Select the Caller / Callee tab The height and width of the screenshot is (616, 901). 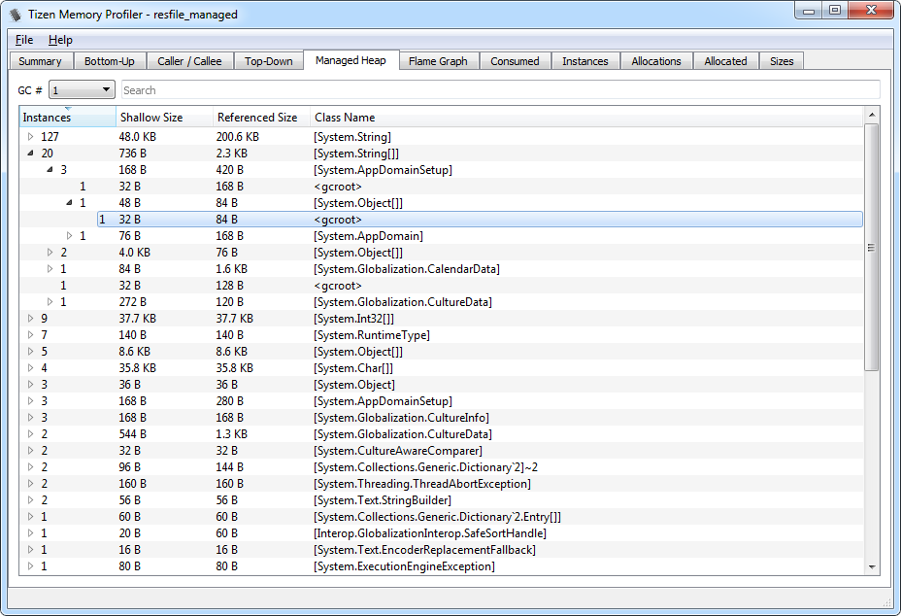[x=189, y=60]
